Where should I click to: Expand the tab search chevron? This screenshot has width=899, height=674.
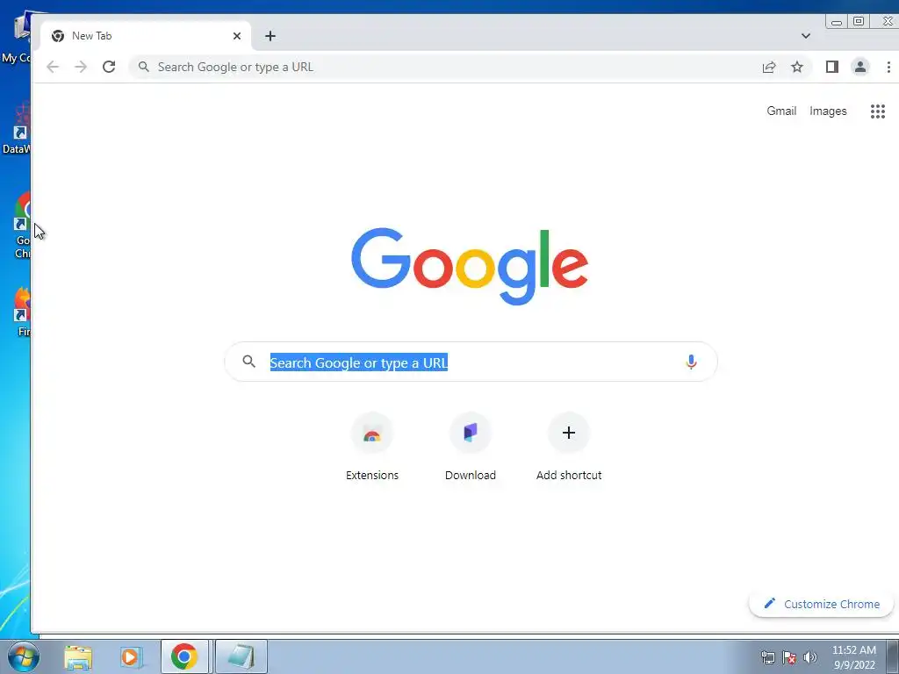pos(806,36)
